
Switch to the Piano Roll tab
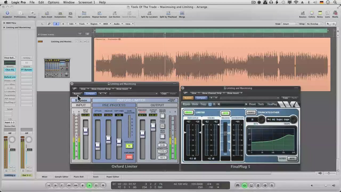click(x=79, y=177)
